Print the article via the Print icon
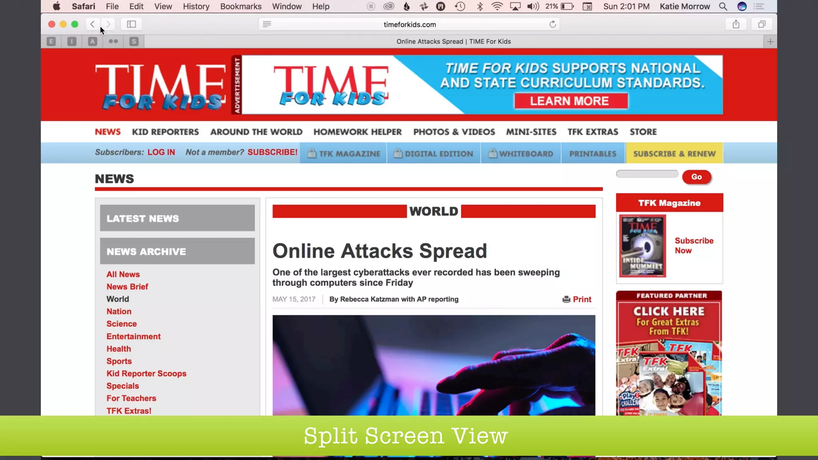The height and width of the screenshot is (460, 818). point(577,299)
